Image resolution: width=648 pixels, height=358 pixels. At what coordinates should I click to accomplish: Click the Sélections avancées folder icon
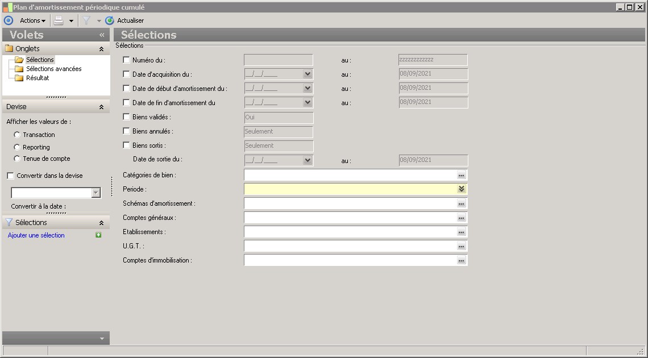coord(19,69)
